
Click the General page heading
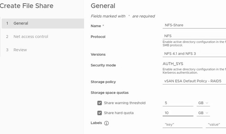point(103,6)
